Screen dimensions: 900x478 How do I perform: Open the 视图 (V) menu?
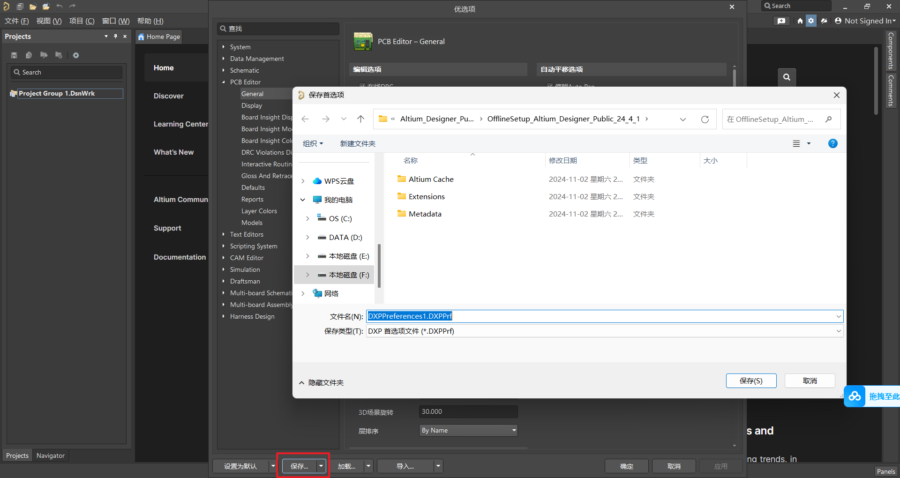49,21
